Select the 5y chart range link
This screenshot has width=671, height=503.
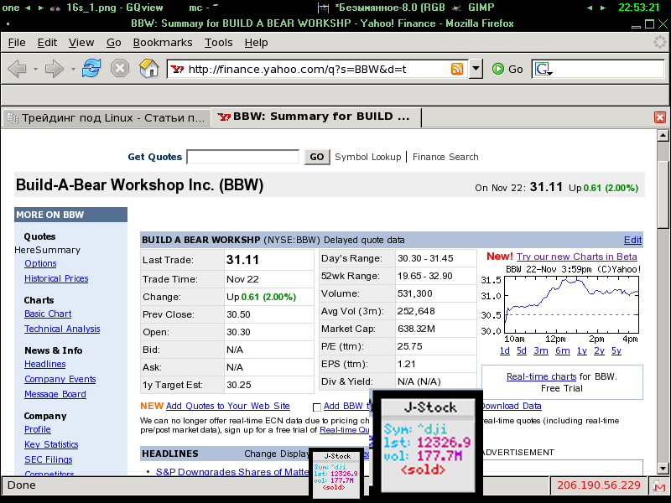point(616,350)
